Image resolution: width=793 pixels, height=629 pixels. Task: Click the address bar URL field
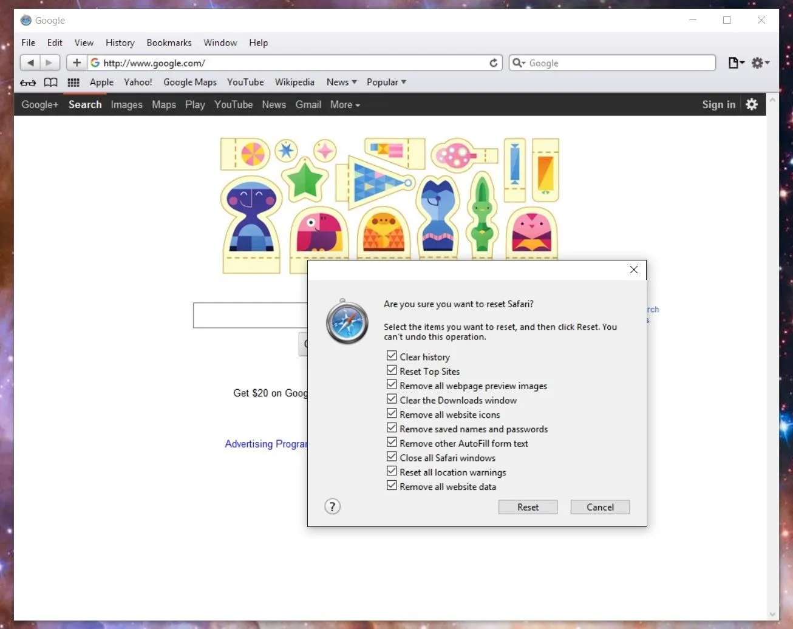point(295,63)
